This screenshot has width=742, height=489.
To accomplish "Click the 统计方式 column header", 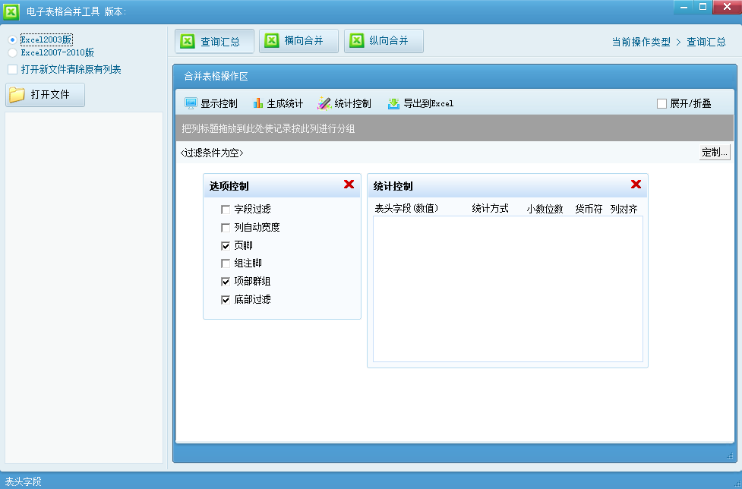I will (490, 208).
